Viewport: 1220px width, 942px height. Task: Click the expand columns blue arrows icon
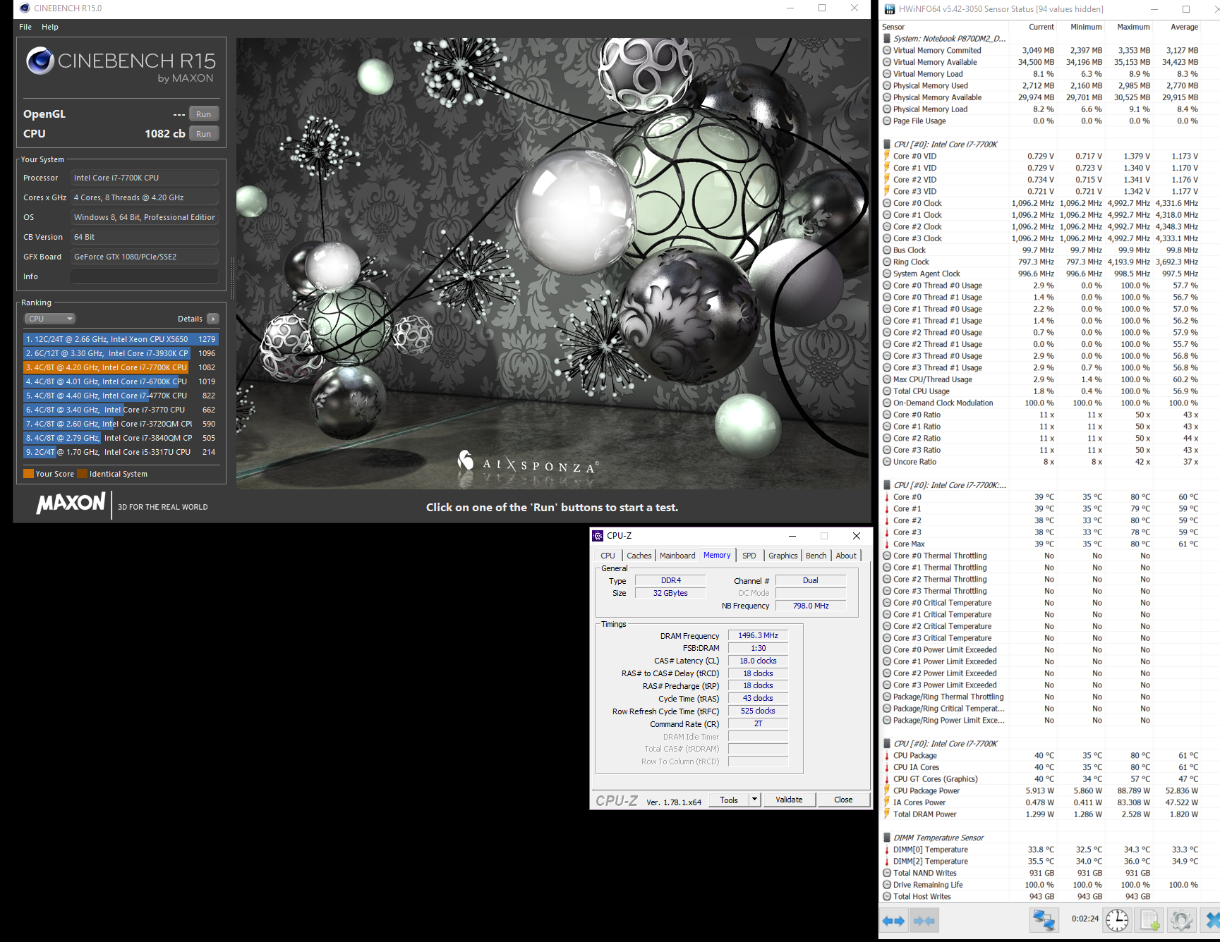pyautogui.click(x=893, y=920)
